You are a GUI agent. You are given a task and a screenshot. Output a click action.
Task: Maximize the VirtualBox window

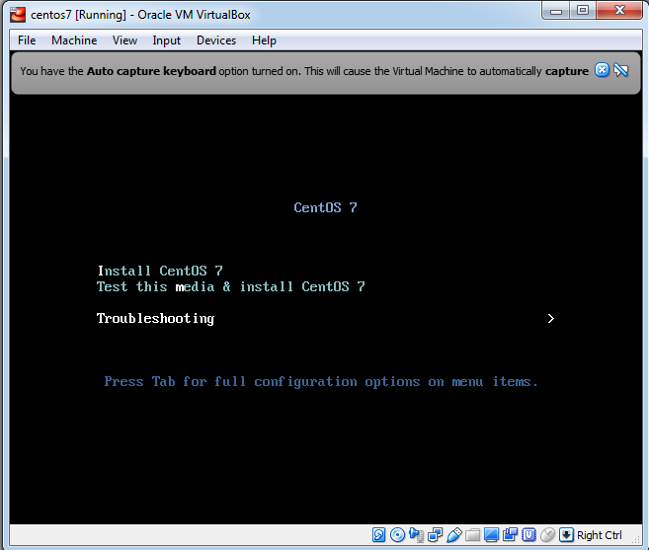click(583, 10)
